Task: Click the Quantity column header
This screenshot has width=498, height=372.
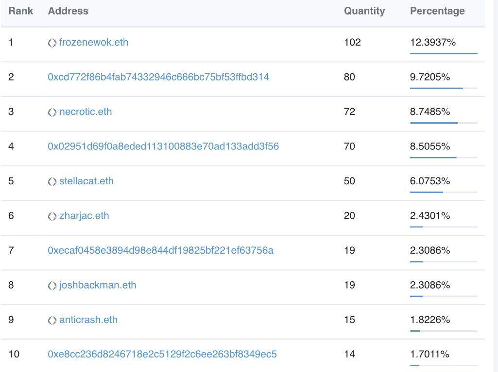Action: 364,11
